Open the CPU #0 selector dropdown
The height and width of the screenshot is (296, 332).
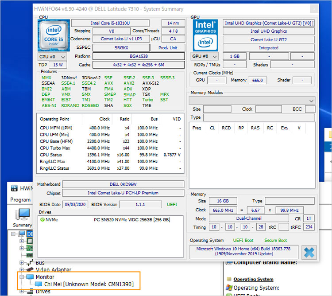click(x=52, y=57)
